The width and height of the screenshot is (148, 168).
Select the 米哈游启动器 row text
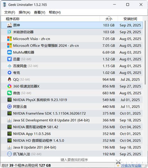coord(23,32)
